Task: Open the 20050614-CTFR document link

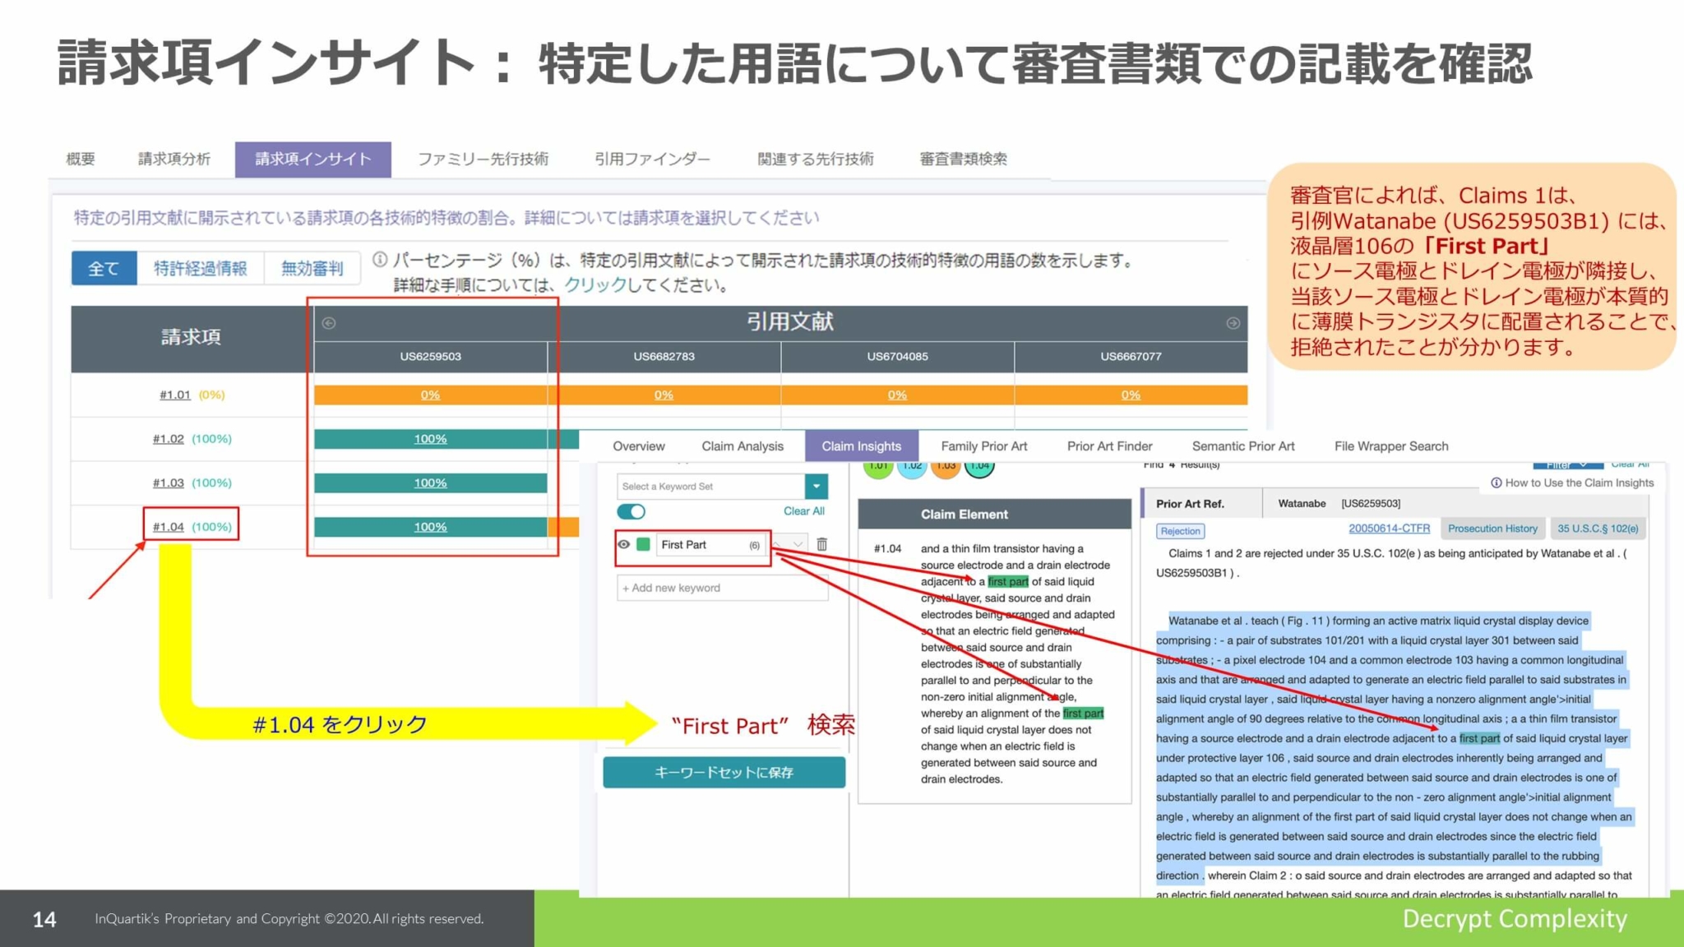Action: tap(1389, 529)
